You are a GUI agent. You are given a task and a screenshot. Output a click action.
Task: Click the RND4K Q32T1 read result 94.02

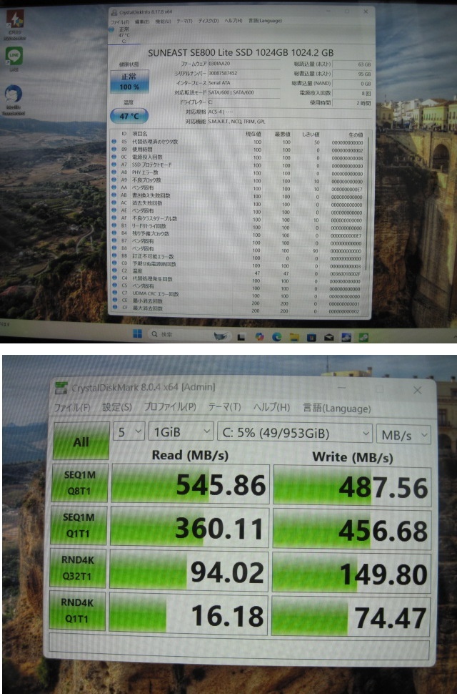pyautogui.click(x=189, y=571)
